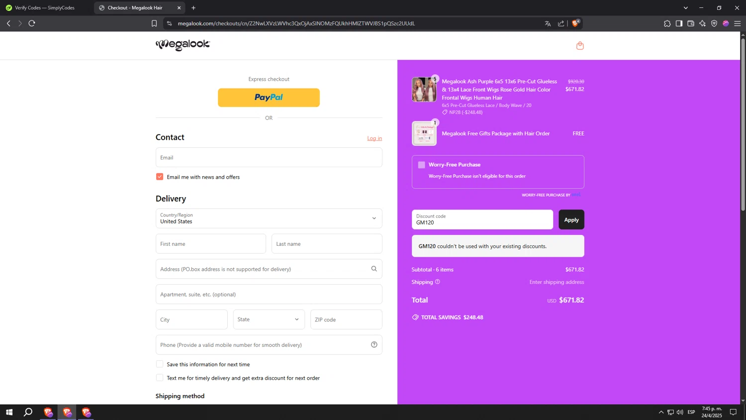Click the TOTAL SAVINGS $248.48 text
The height and width of the screenshot is (420, 746).
click(452, 317)
